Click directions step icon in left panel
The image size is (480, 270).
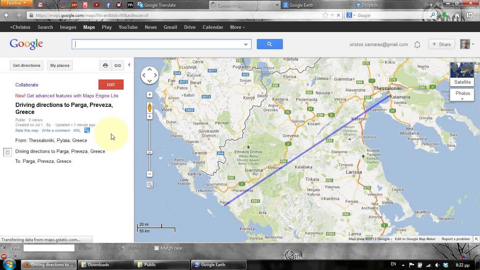[x=7, y=152]
